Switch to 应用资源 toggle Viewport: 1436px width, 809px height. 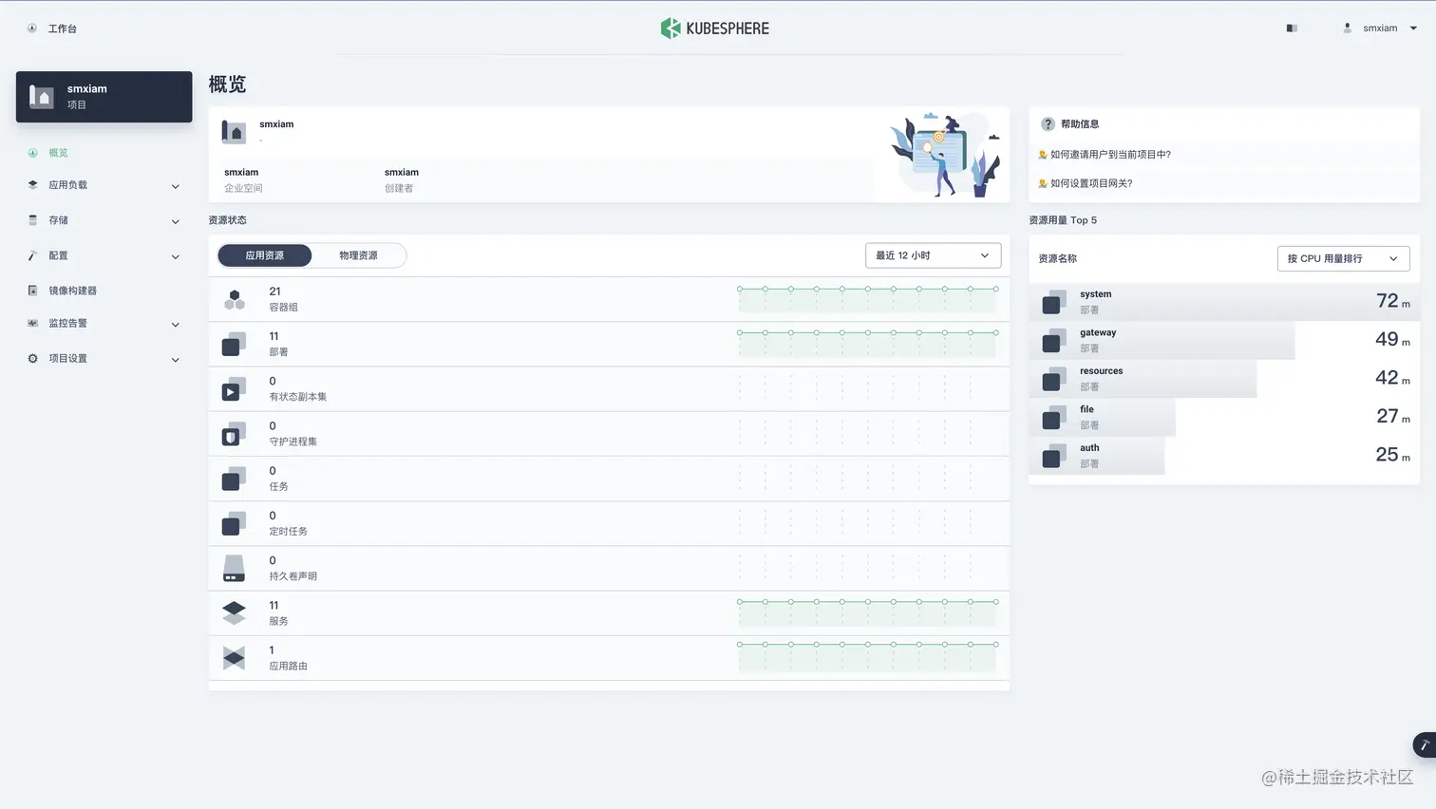click(x=265, y=255)
